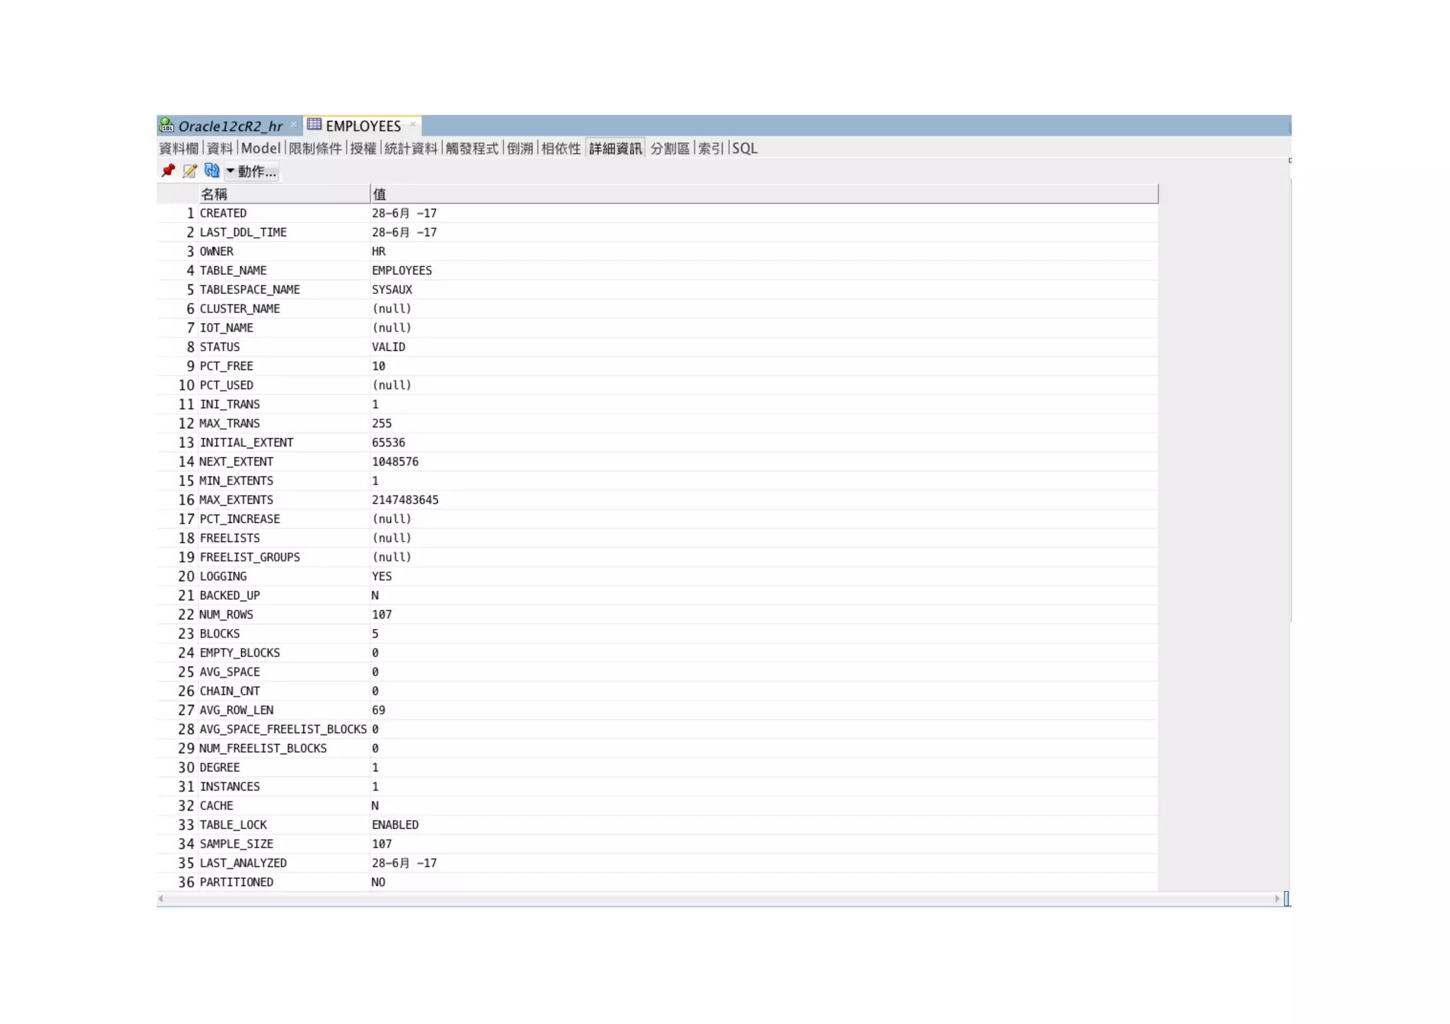Select the LAST_DDL_TIME row name
This screenshot has height=1024, width=1450.
(x=243, y=232)
